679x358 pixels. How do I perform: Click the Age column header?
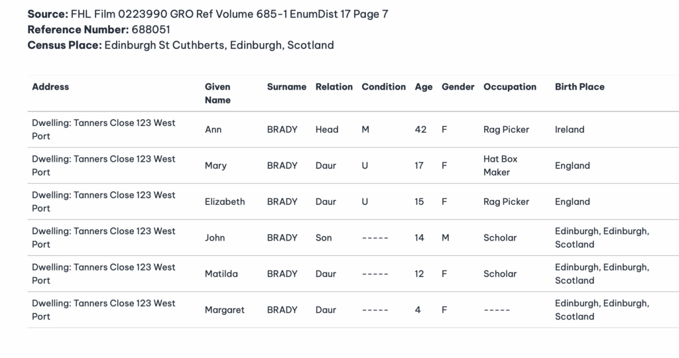coord(424,87)
